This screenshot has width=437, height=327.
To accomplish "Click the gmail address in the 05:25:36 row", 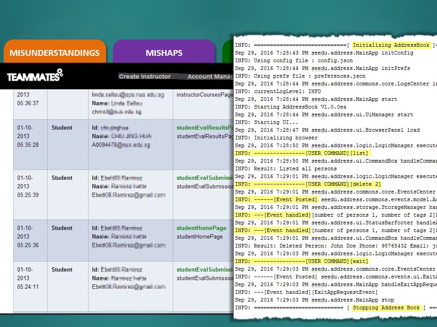I will pos(128,245).
